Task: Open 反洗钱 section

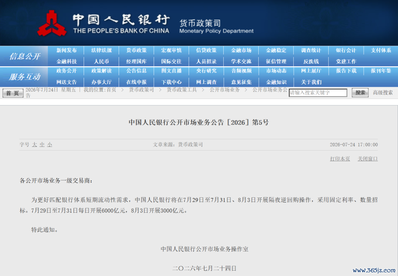Action: click(x=311, y=61)
